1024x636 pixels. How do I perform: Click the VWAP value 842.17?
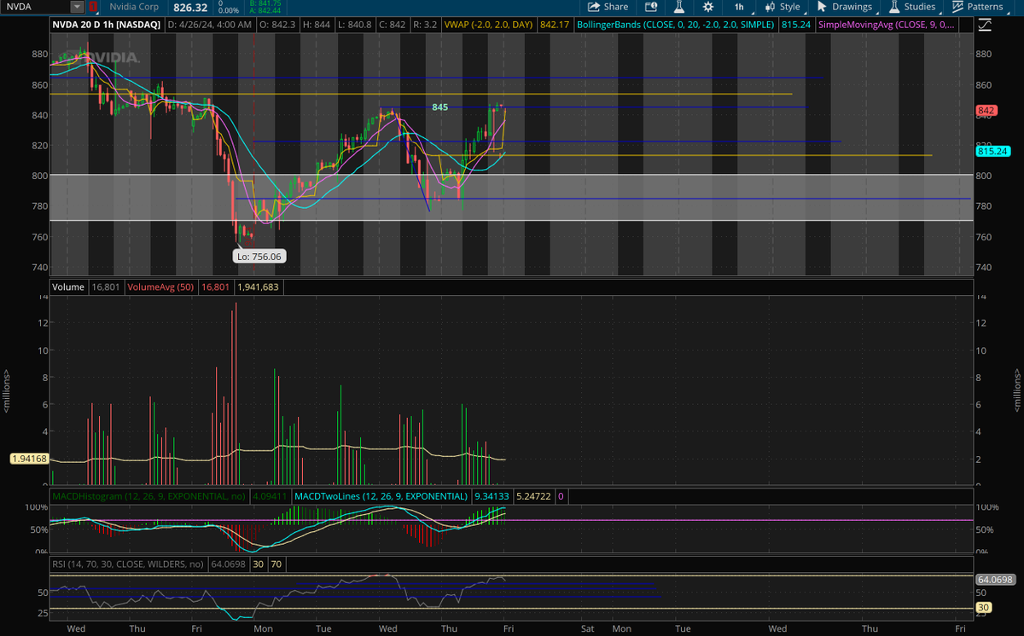[555, 25]
